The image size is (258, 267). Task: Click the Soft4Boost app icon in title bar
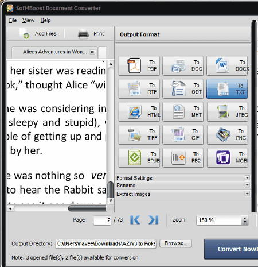pos(10,8)
